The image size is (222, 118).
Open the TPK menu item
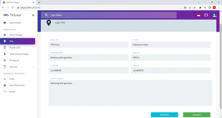point(18,41)
